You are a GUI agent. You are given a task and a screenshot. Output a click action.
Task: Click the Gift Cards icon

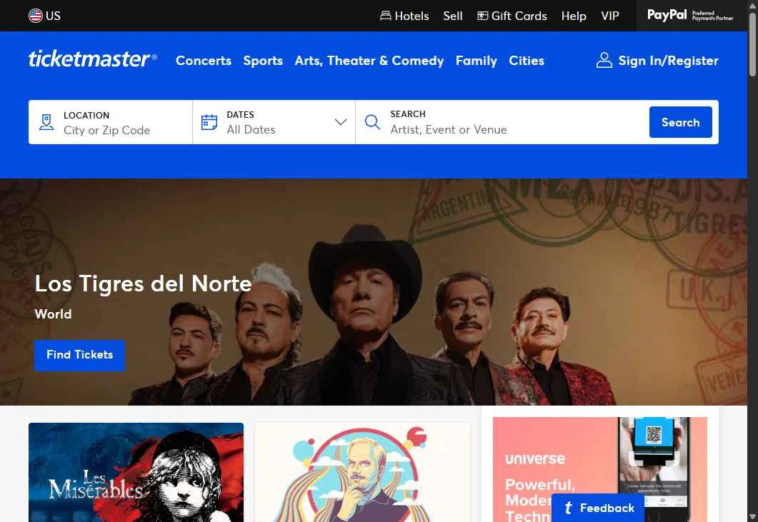(x=482, y=16)
